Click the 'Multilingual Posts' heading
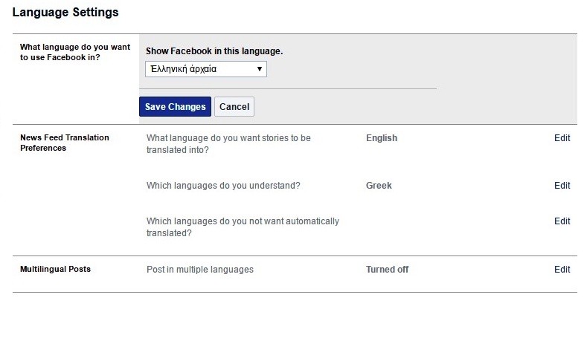 [x=55, y=269]
